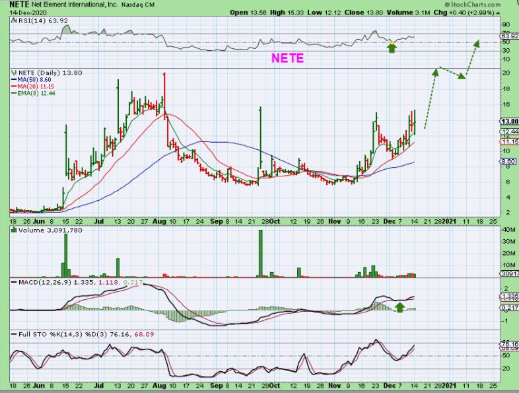Click the 12.44 EMA tag on right axis

[x=509, y=132]
